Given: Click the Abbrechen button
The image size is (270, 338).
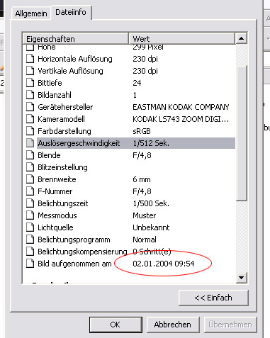Looking at the screenshot, I should [173, 325].
